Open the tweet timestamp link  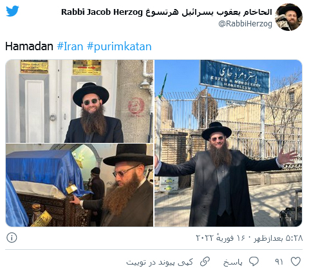pyautogui.click(x=249, y=238)
